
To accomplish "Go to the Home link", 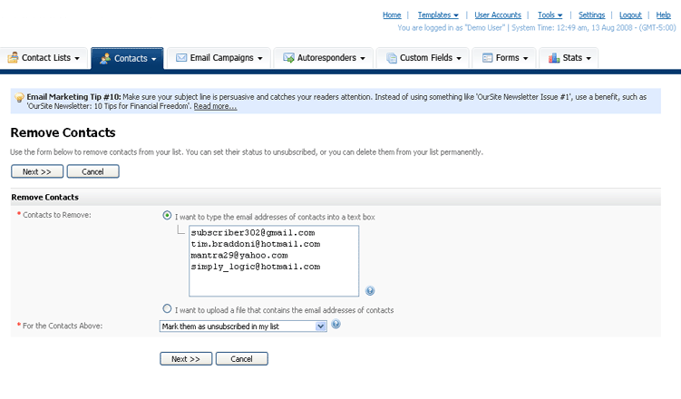I will [392, 15].
